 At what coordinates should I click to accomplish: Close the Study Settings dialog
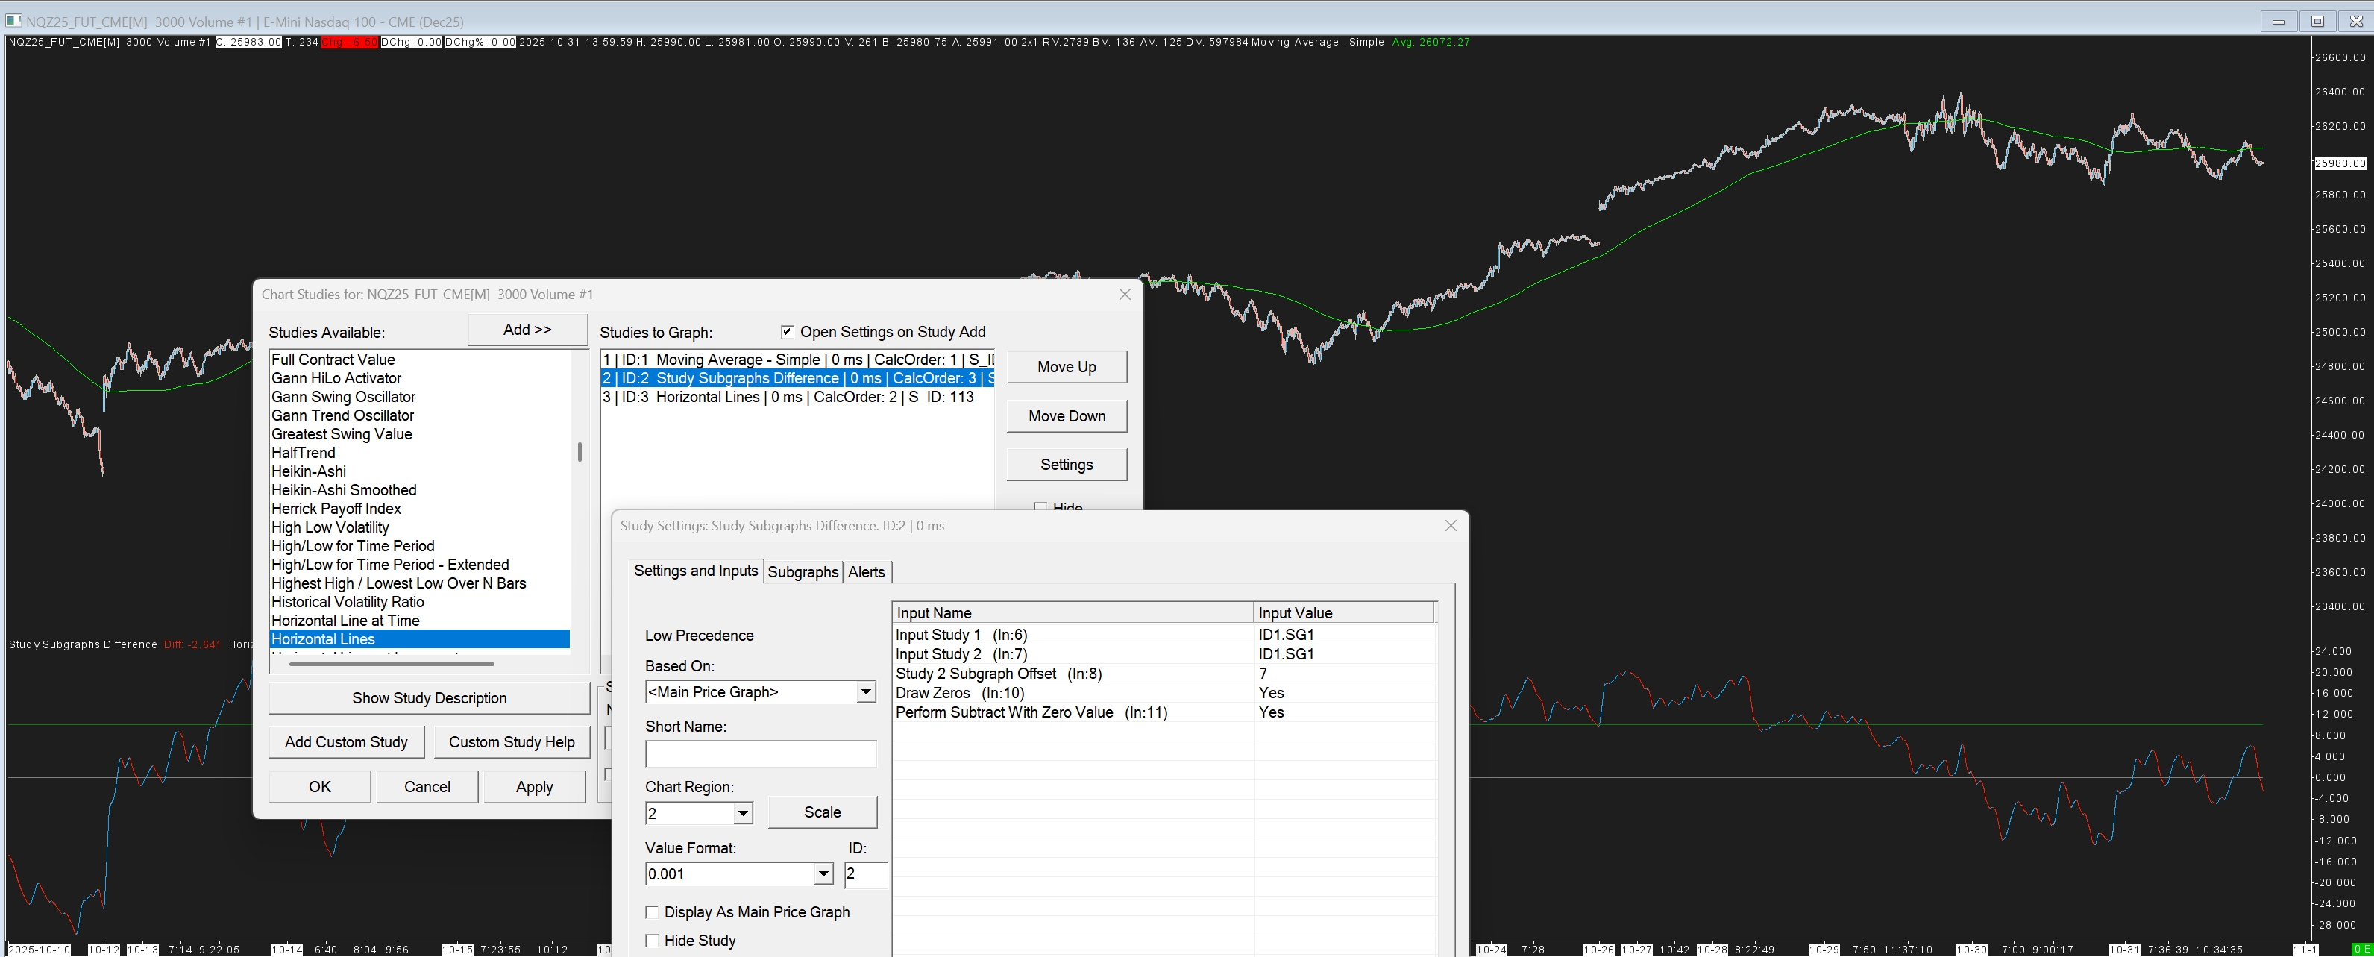(x=1450, y=526)
